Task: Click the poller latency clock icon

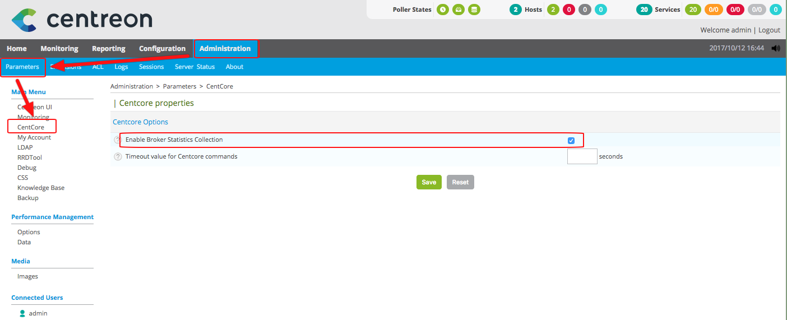Action: (x=443, y=10)
